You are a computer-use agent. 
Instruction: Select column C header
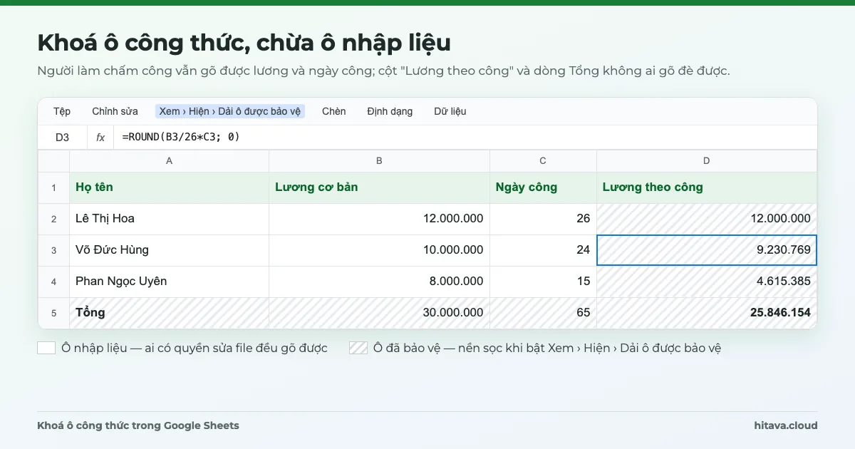pyautogui.click(x=543, y=161)
